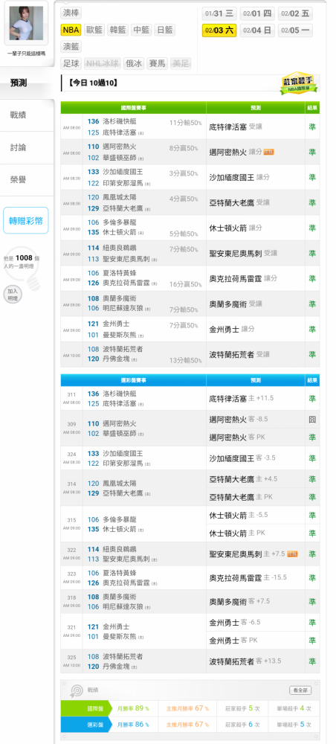Select the 澳棒 league tab
Image resolution: width=336 pixels, height=744 pixels.
click(x=71, y=13)
